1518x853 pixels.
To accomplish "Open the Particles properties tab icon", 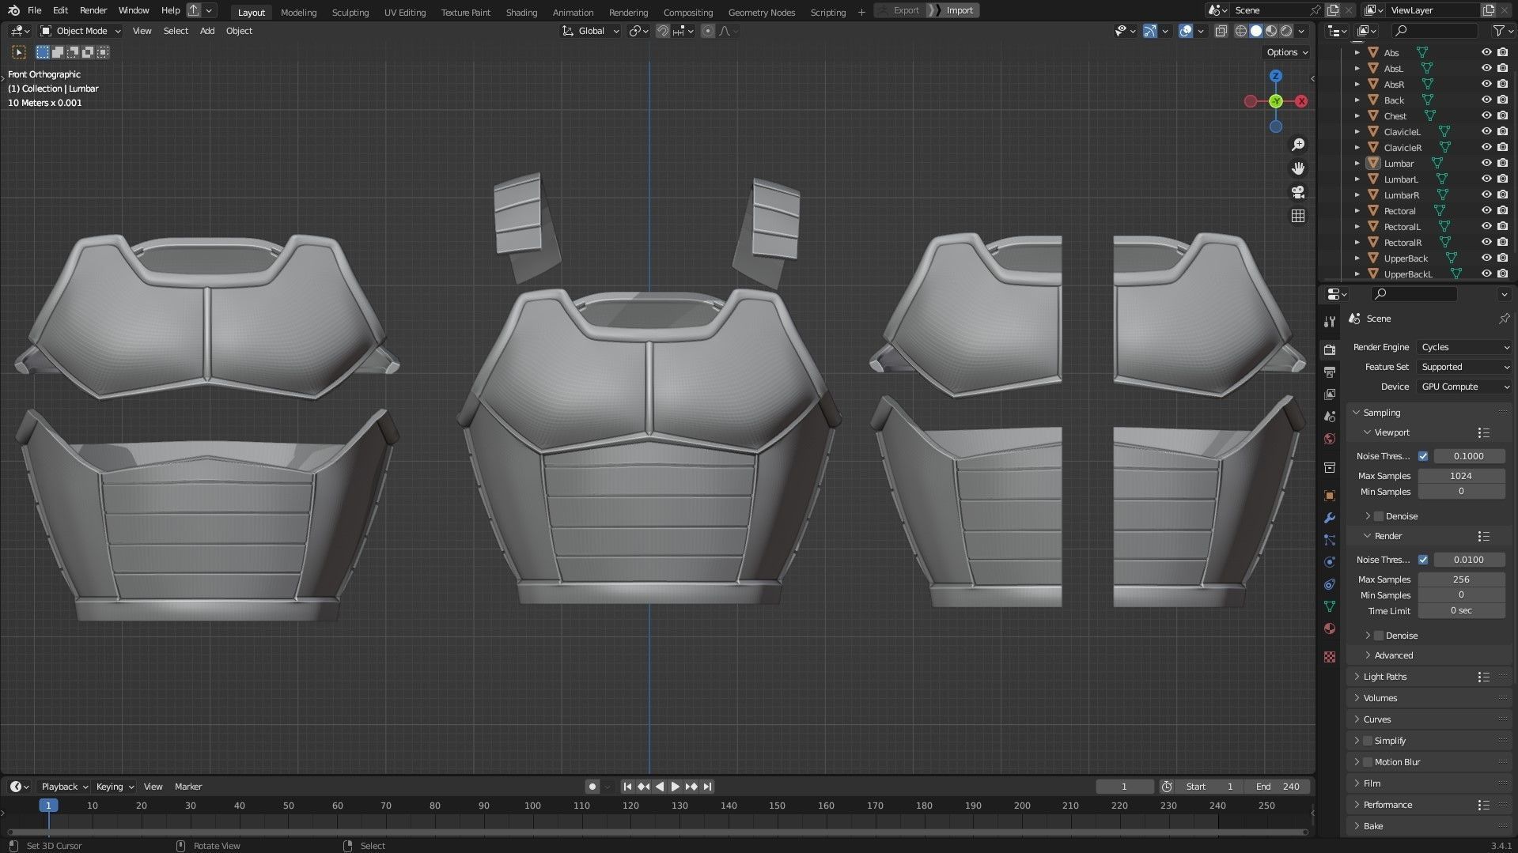I will tap(1330, 540).
